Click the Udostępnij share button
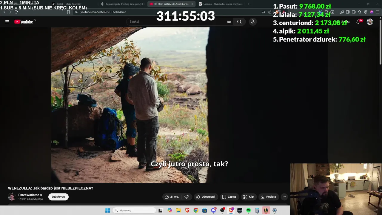The height and width of the screenshot is (215, 382). [x=205, y=197]
